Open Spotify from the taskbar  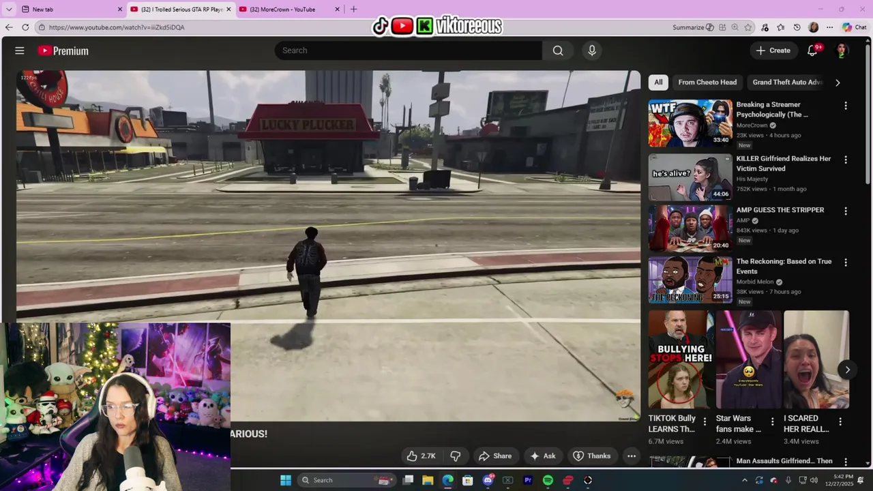coord(548,480)
